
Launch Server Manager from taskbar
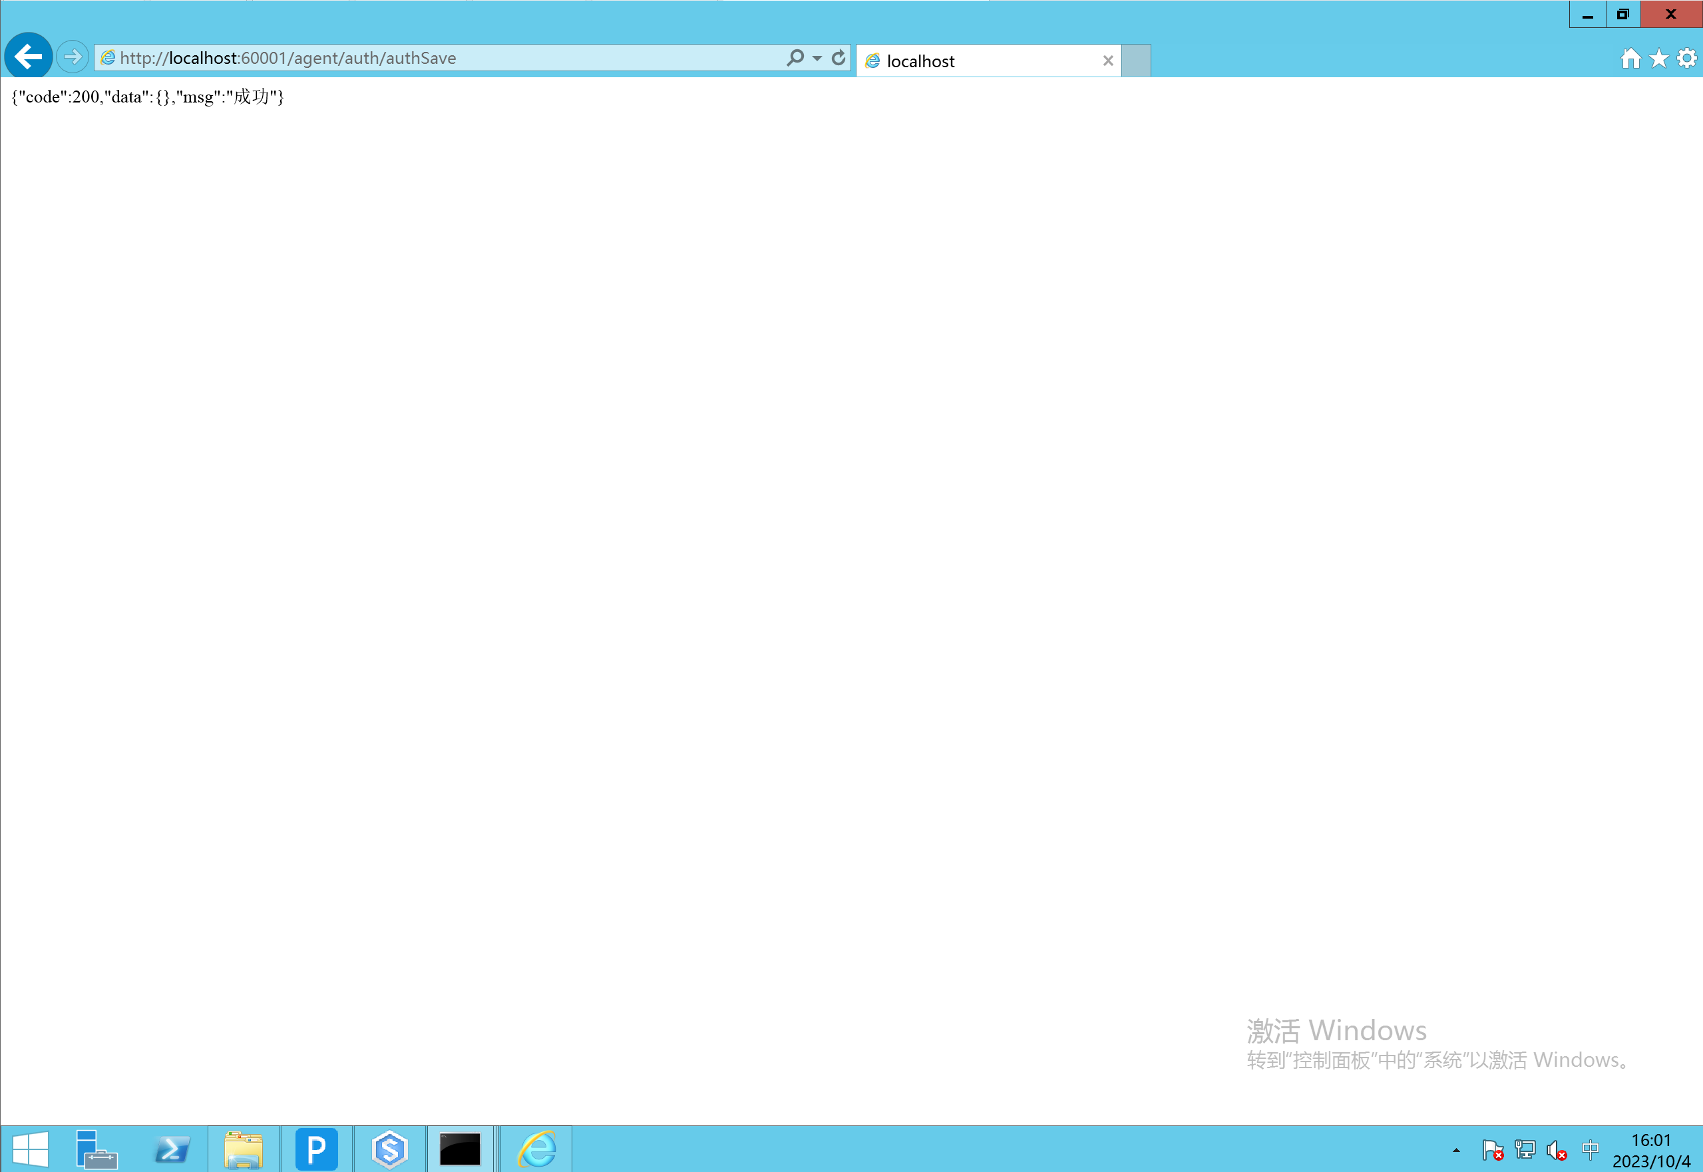coord(97,1149)
